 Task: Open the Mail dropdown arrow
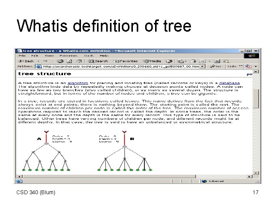click(186, 61)
